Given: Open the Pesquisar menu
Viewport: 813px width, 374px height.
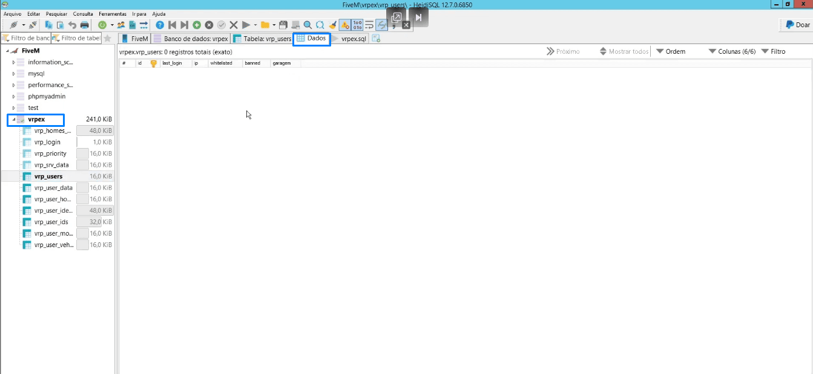Looking at the screenshot, I should [x=56, y=13].
